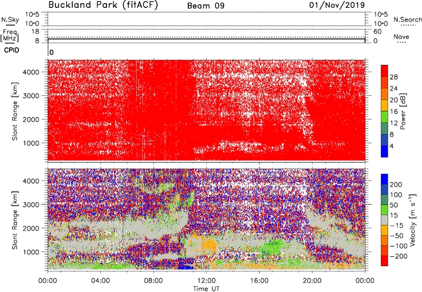The width and height of the screenshot is (422, 292).
Task: Click the 'Power [dB]' colorbar label
Action: pyautogui.click(x=402, y=111)
